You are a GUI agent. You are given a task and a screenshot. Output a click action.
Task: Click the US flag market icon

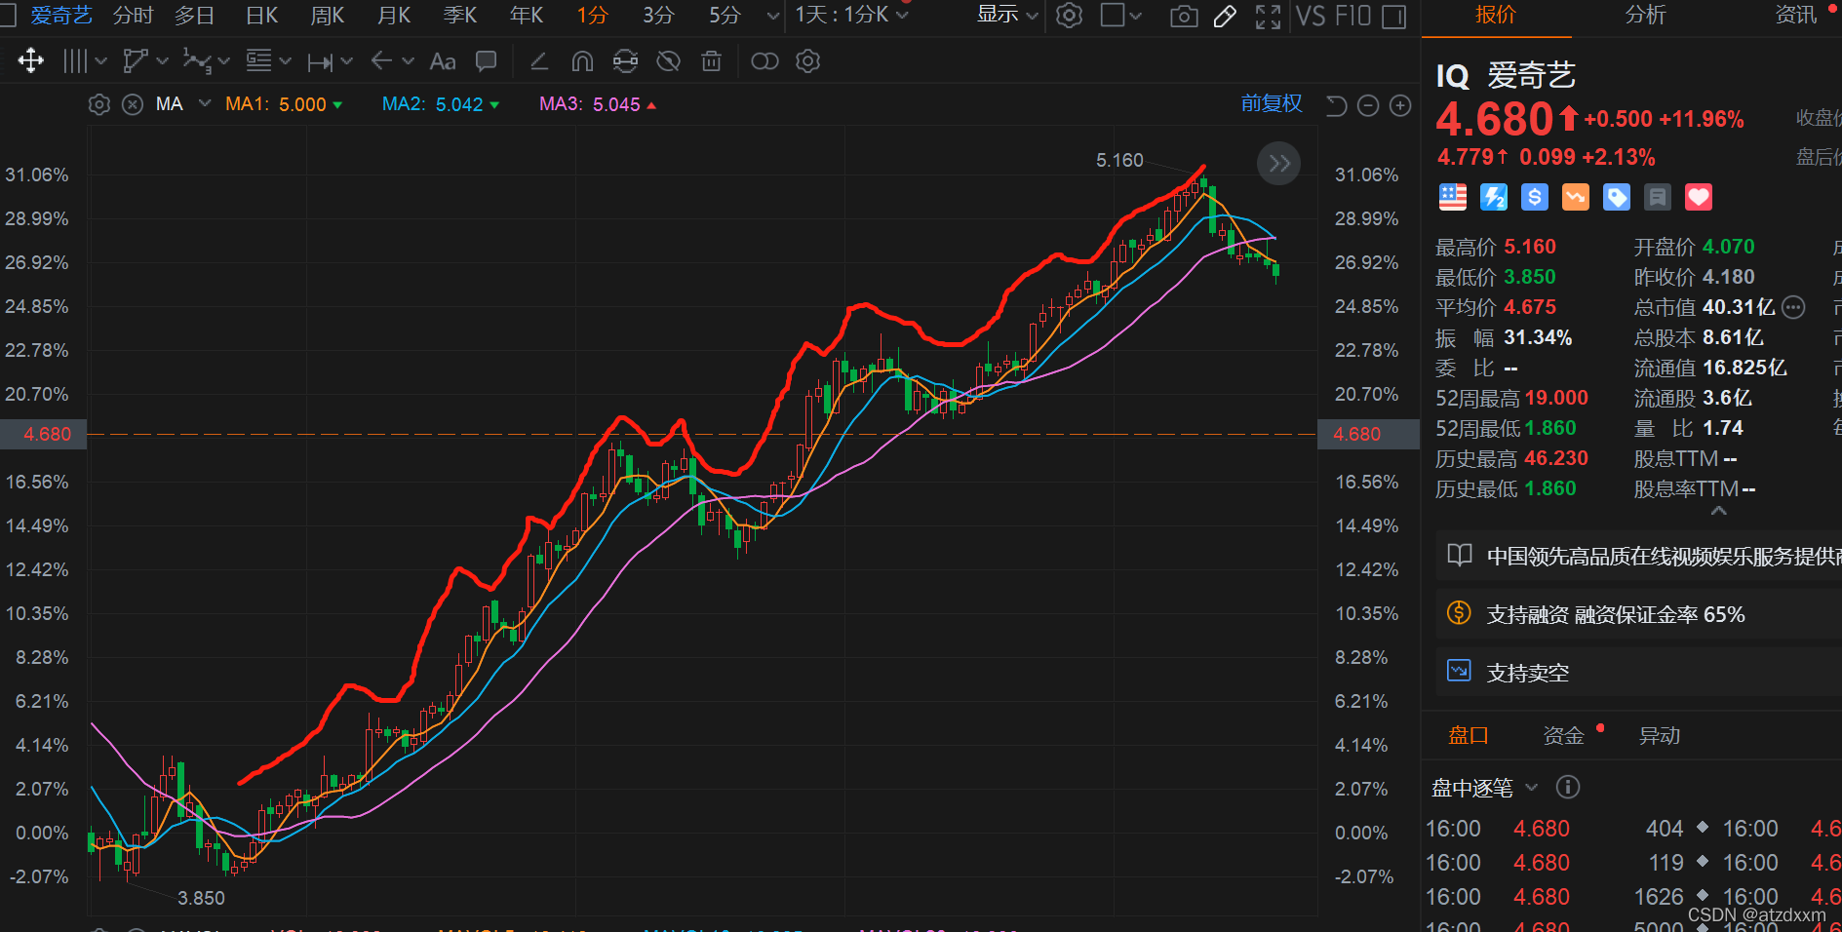click(1453, 198)
